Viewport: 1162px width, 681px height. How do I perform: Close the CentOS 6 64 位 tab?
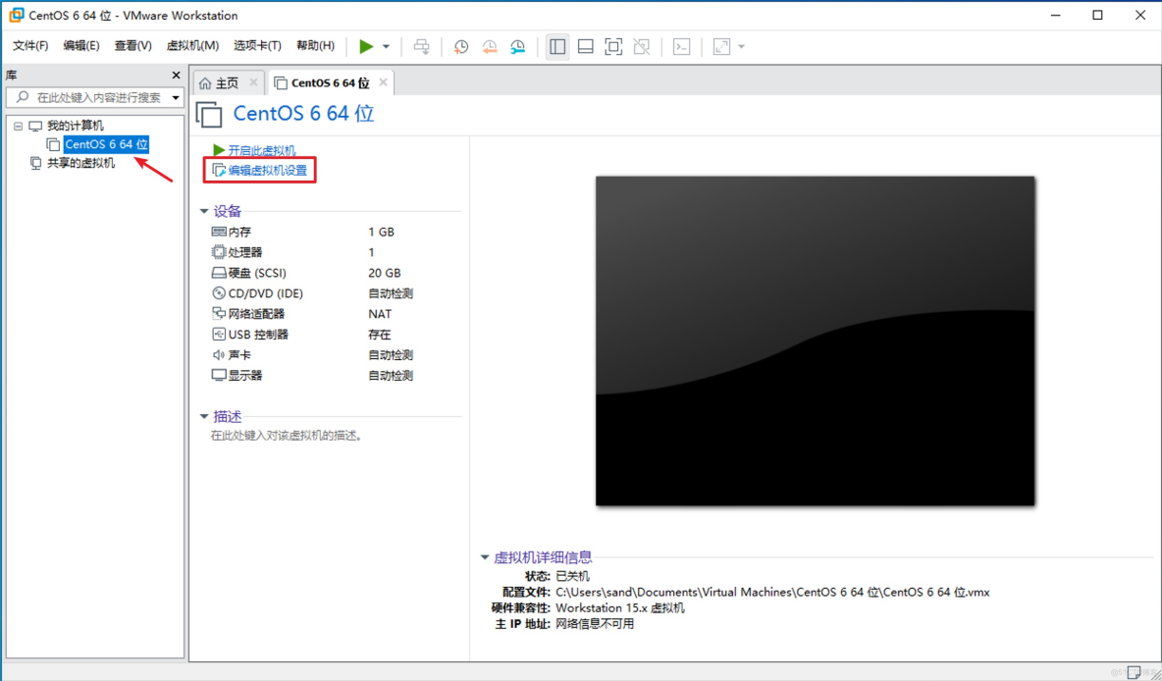[x=383, y=82]
